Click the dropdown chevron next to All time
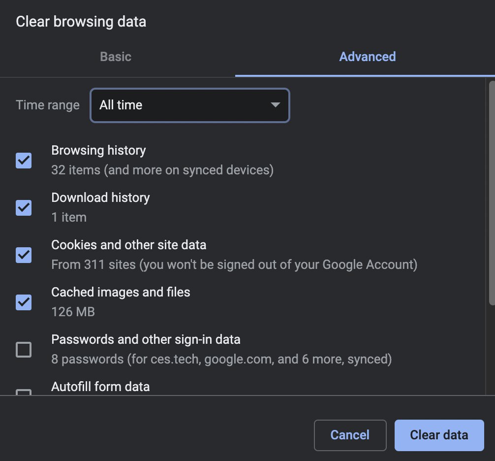Image resolution: width=495 pixels, height=461 pixels. pos(276,105)
